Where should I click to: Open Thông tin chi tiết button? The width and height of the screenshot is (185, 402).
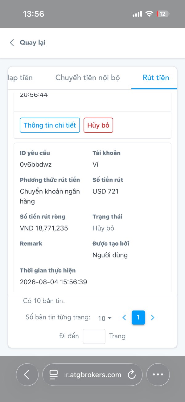(50, 125)
